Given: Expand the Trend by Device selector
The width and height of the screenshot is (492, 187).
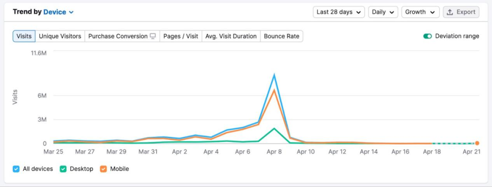Looking at the screenshot, I should click(58, 12).
